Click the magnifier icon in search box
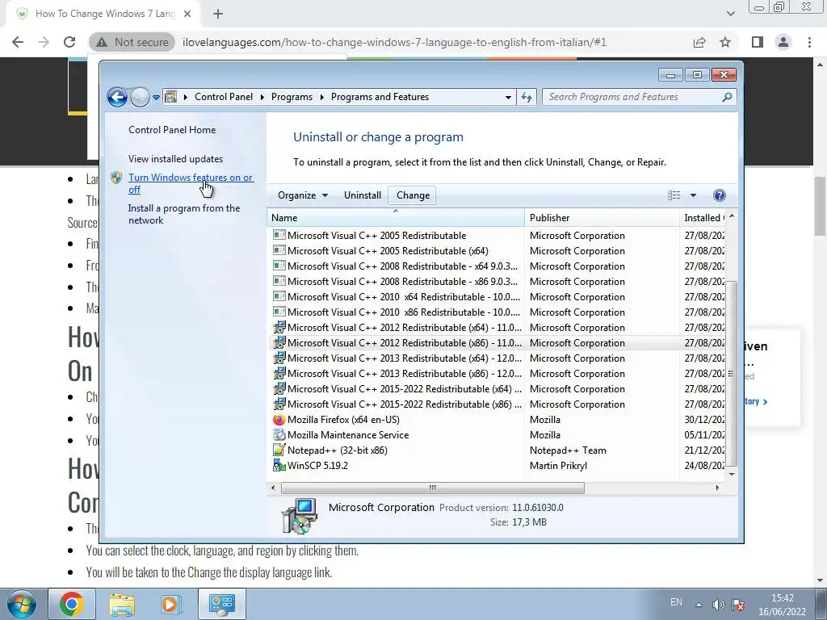Screen dimensions: 827x620 coord(727,97)
